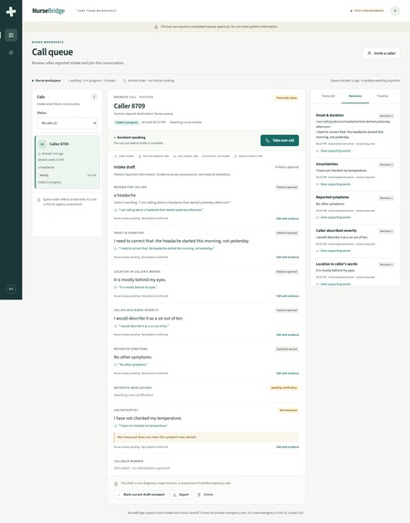Image resolution: width=410 pixels, height=523 pixels.
Task: Select the Caller 8709 card in the queue
Action: 67,162
